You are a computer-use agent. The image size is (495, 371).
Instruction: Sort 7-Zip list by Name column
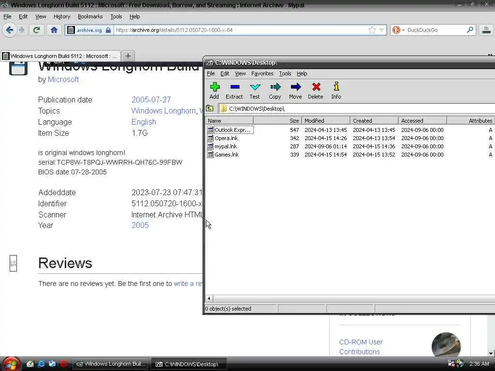229,120
